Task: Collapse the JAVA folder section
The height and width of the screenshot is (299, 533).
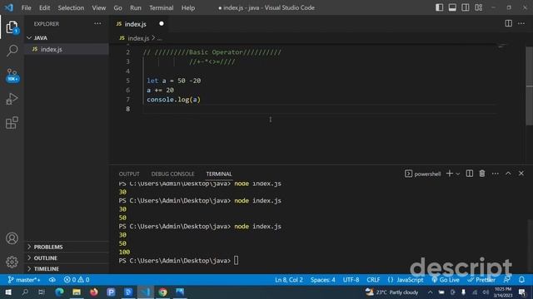Action: (x=67, y=37)
